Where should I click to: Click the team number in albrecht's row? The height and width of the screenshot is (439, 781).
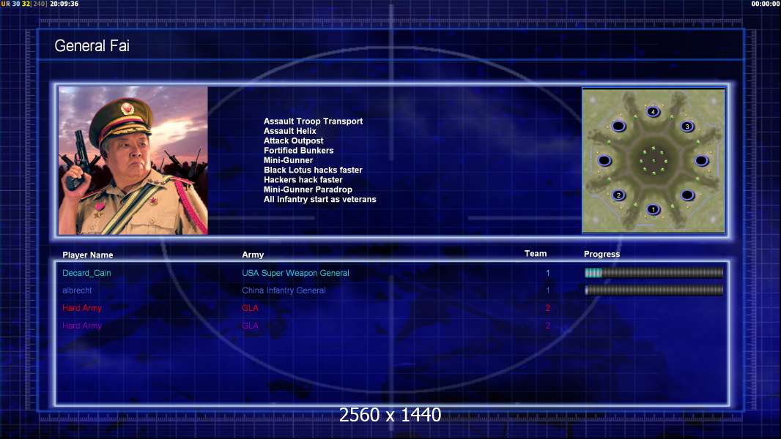[x=548, y=290]
